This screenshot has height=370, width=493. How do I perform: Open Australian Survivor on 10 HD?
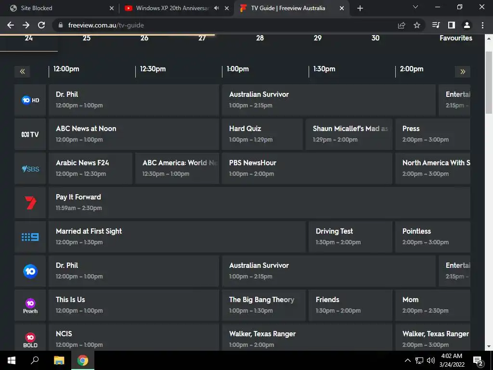(x=329, y=100)
